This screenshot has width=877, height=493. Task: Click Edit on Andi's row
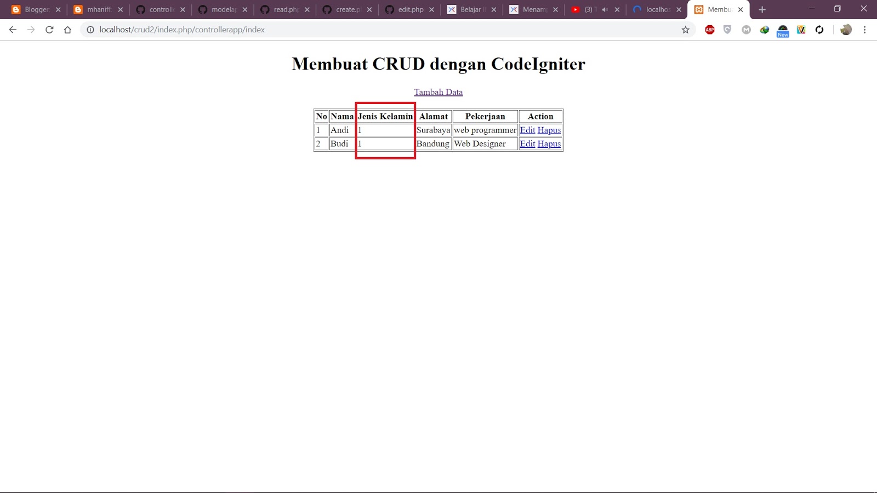point(527,130)
